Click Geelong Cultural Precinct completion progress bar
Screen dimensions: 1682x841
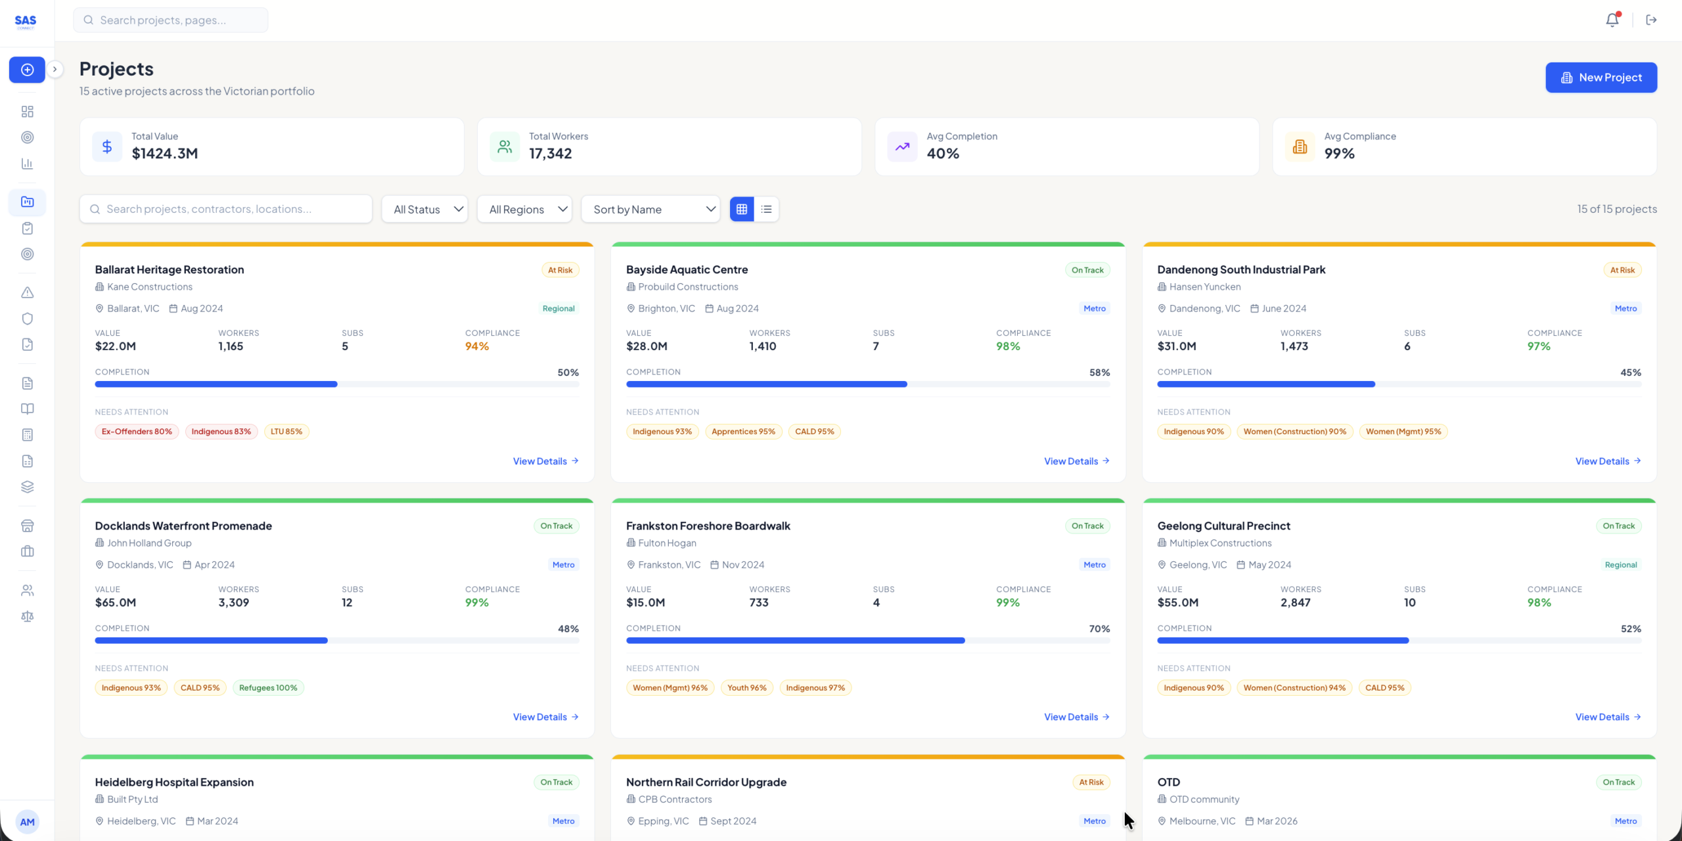tap(1399, 641)
